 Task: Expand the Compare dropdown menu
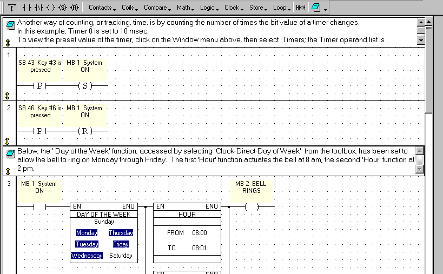tap(157, 8)
